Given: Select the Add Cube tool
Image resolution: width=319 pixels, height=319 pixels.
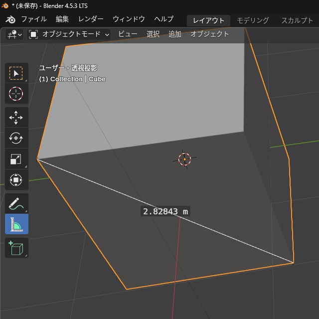Looking at the screenshot, I should coord(16,248).
